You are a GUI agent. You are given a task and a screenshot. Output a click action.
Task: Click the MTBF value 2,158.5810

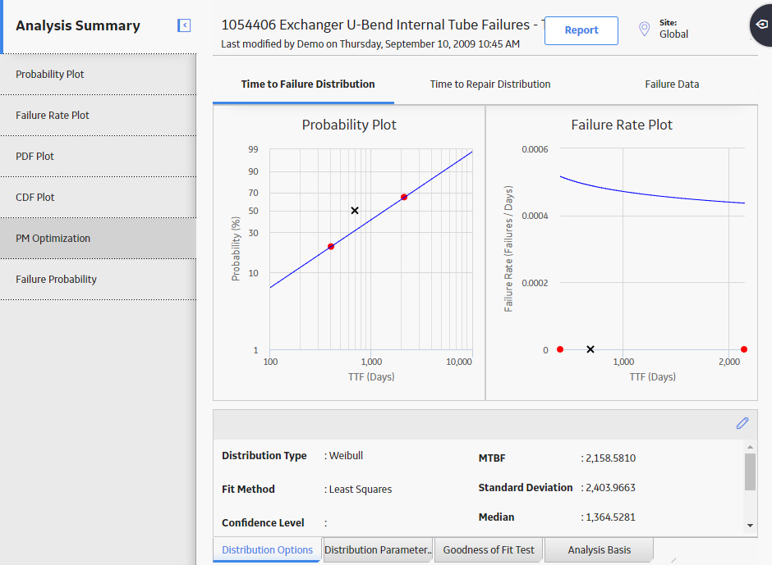coord(610,458)
